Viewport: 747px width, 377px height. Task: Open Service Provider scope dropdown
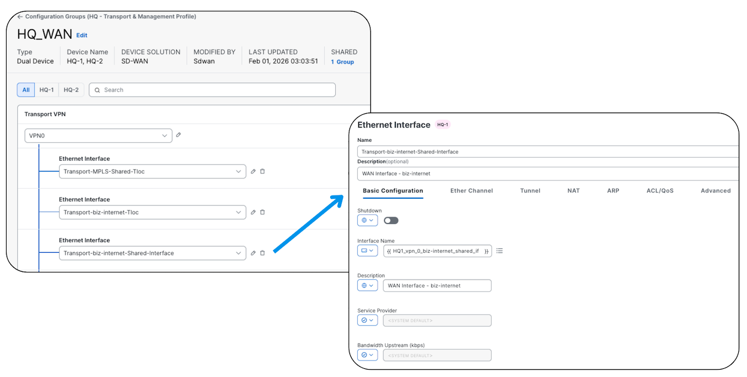(x=367, y=320)
